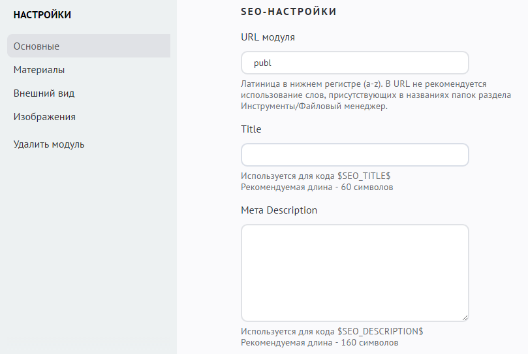Click the Title field label
The height and width of the screenshot is (354, 528).
point(251,129)
